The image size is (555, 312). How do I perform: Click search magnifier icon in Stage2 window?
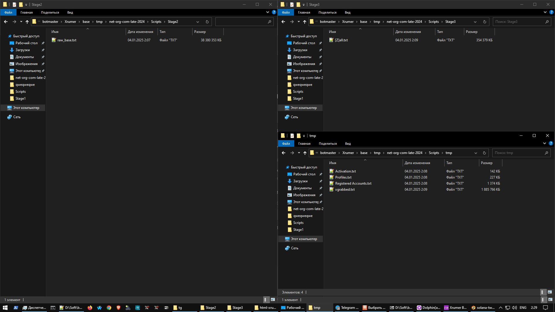click(x=269, y=22)
